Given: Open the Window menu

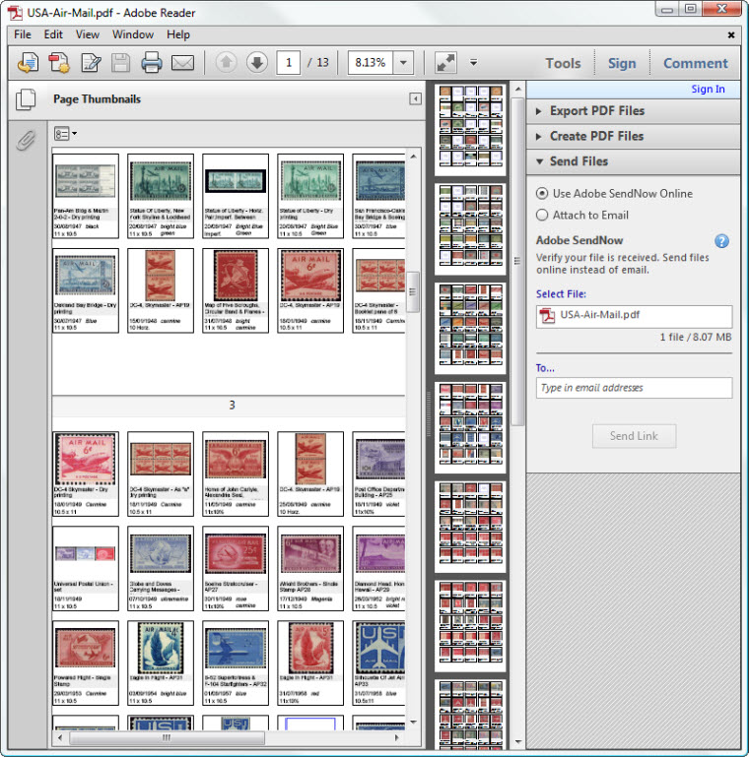Looking at the screenshot, I should [x=133, y=34].
